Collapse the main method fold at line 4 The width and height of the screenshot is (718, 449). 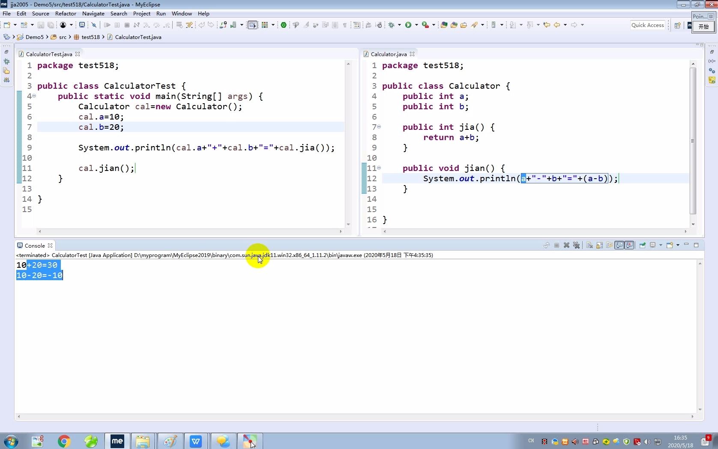tap(34, 96)
